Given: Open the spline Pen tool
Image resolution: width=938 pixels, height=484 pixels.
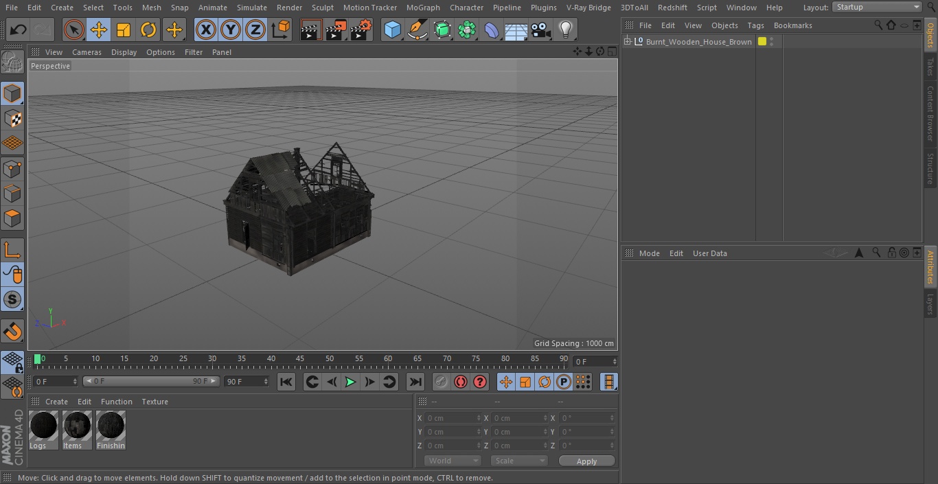Looking at the screenshot, I should pos(417,30).
